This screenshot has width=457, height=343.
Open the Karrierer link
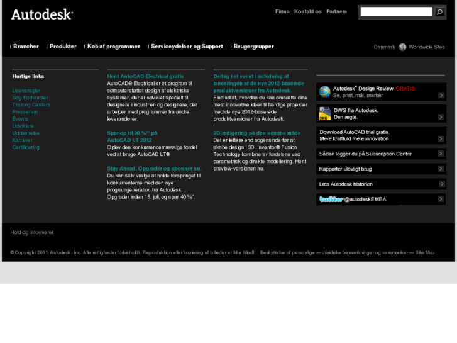coord(22,140)
